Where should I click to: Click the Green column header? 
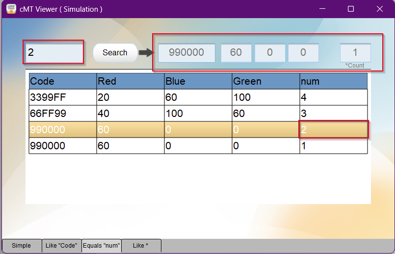point(265,81)
